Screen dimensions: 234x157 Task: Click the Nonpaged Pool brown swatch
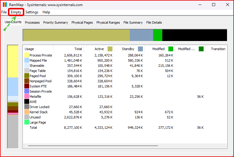coord(27,81)
